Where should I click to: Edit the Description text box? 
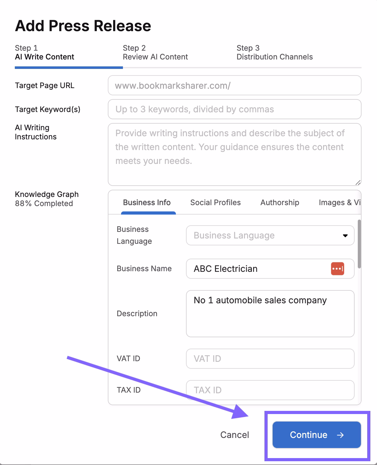coord(270,314)
